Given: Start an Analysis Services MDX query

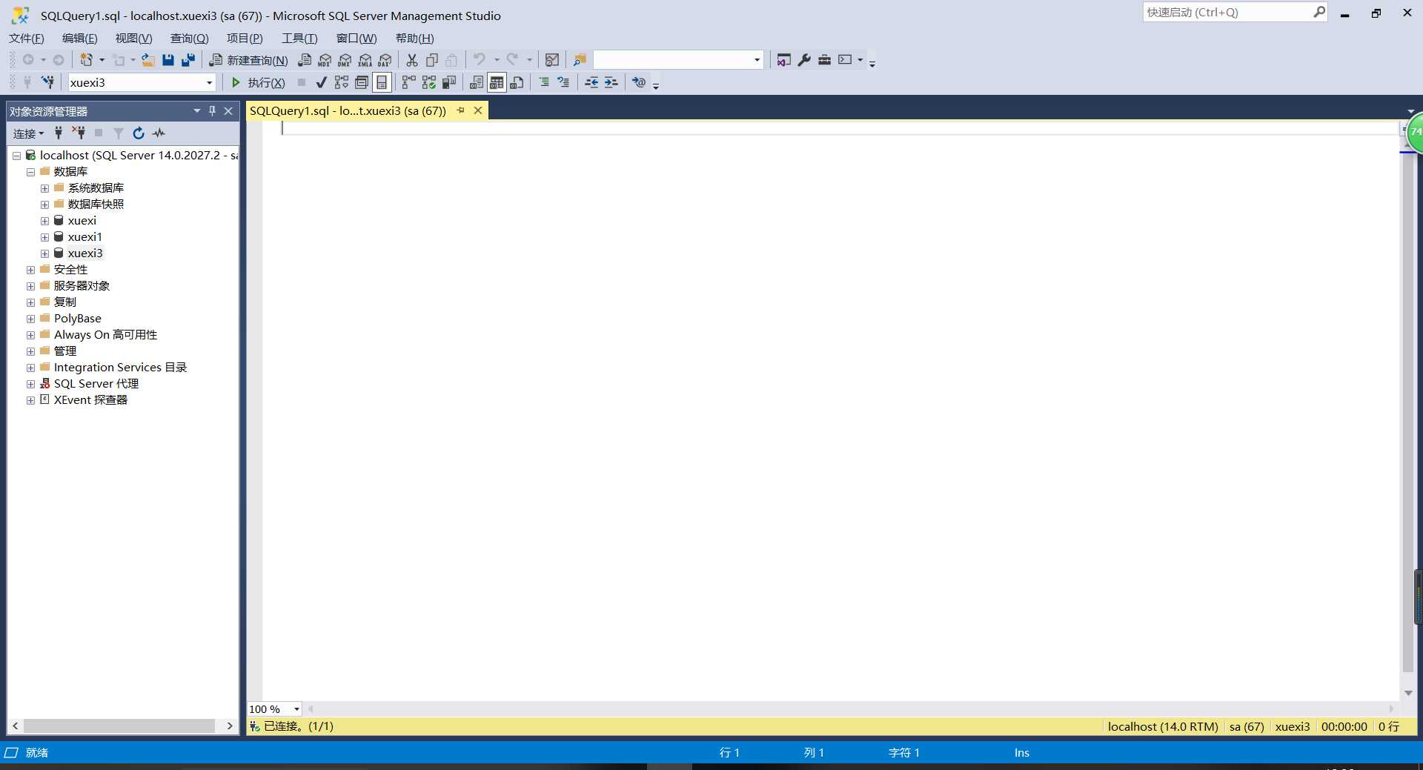Looking at the screenshot, I should [x=325, y=60].
